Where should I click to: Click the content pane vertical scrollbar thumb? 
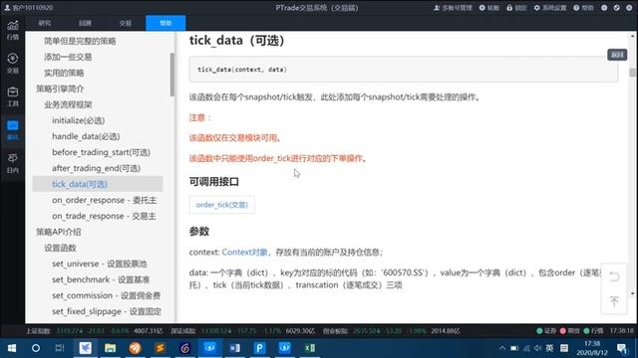tap(632, 73)
